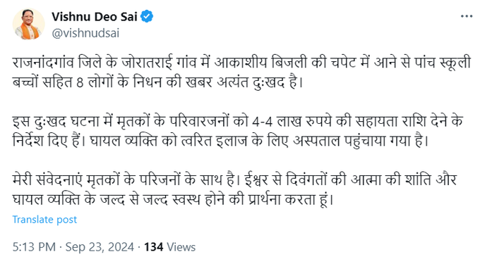This screenshot has height=264, width=480.
Task: Open the Vishnu Deo Sai display name
Action: 95,16
